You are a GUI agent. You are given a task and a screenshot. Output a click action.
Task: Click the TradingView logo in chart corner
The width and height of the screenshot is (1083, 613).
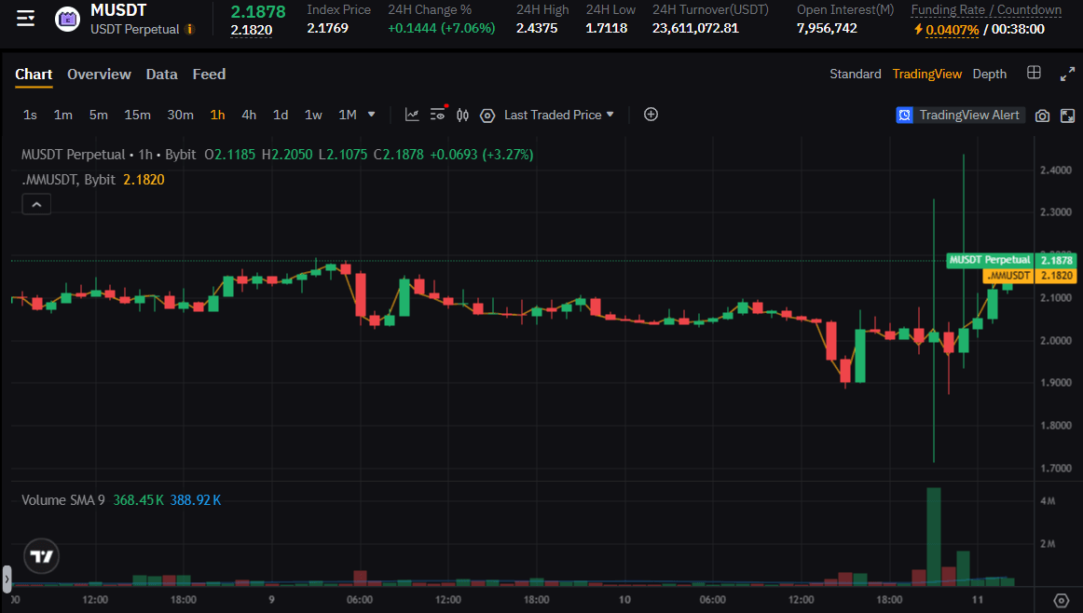coord(42,556)
